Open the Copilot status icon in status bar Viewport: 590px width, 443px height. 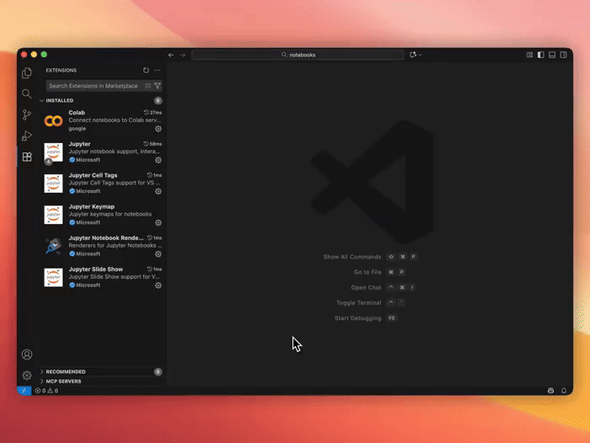coord(551,390)
